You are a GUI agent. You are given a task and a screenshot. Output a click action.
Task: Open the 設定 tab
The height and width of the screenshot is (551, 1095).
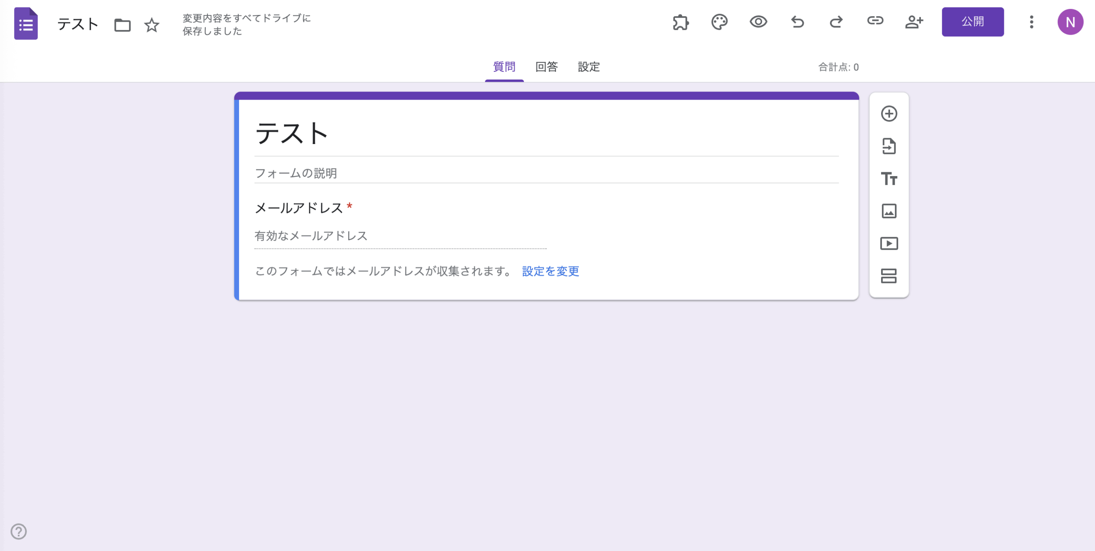589,67
